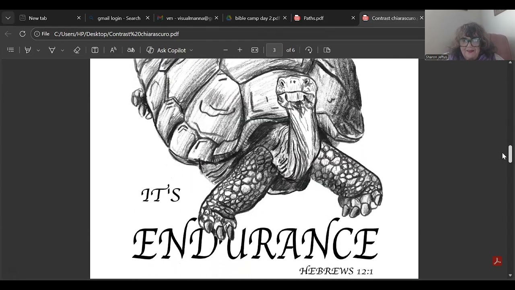
Task: Click the Translate icon in PDF toolbar
Action: coord(131,50)
